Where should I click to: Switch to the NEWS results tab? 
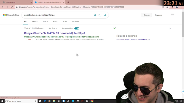pyautogui.click(x=65, y=22)
